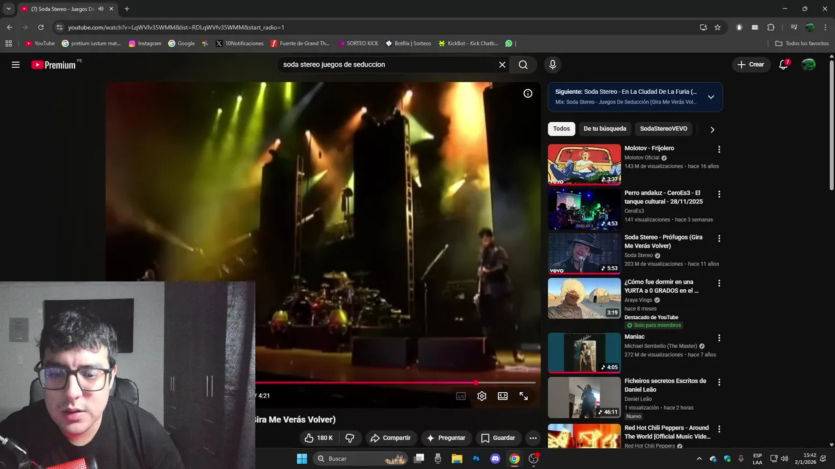Open a new browser tab
The image size is (835, 469).
click(127, 9)
